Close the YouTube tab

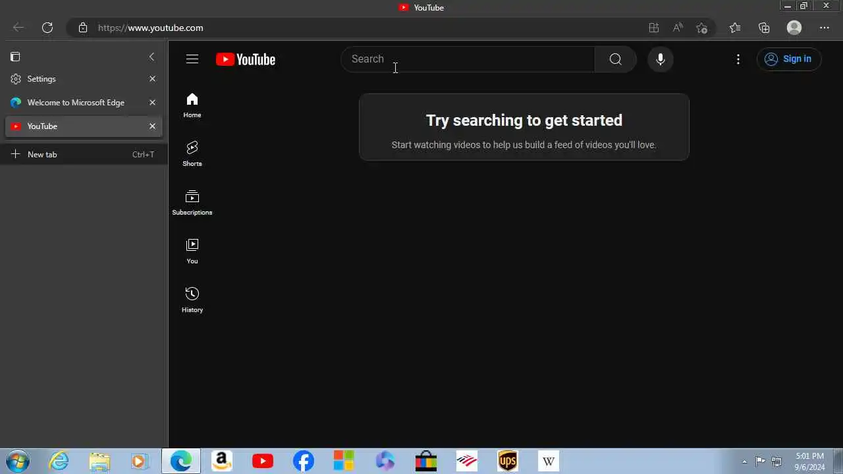point(152,126)
